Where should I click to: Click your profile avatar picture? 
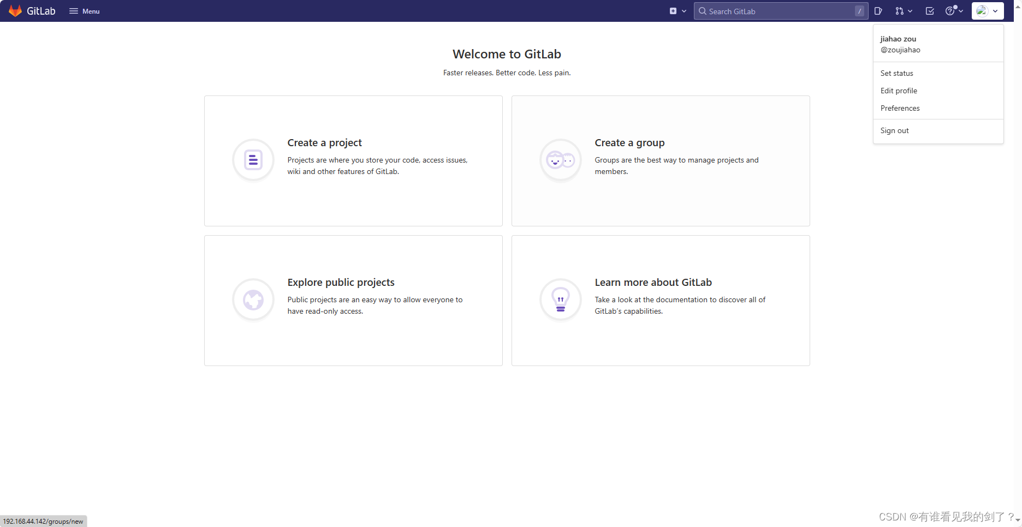pyautogui.click(x=982, y=10)
